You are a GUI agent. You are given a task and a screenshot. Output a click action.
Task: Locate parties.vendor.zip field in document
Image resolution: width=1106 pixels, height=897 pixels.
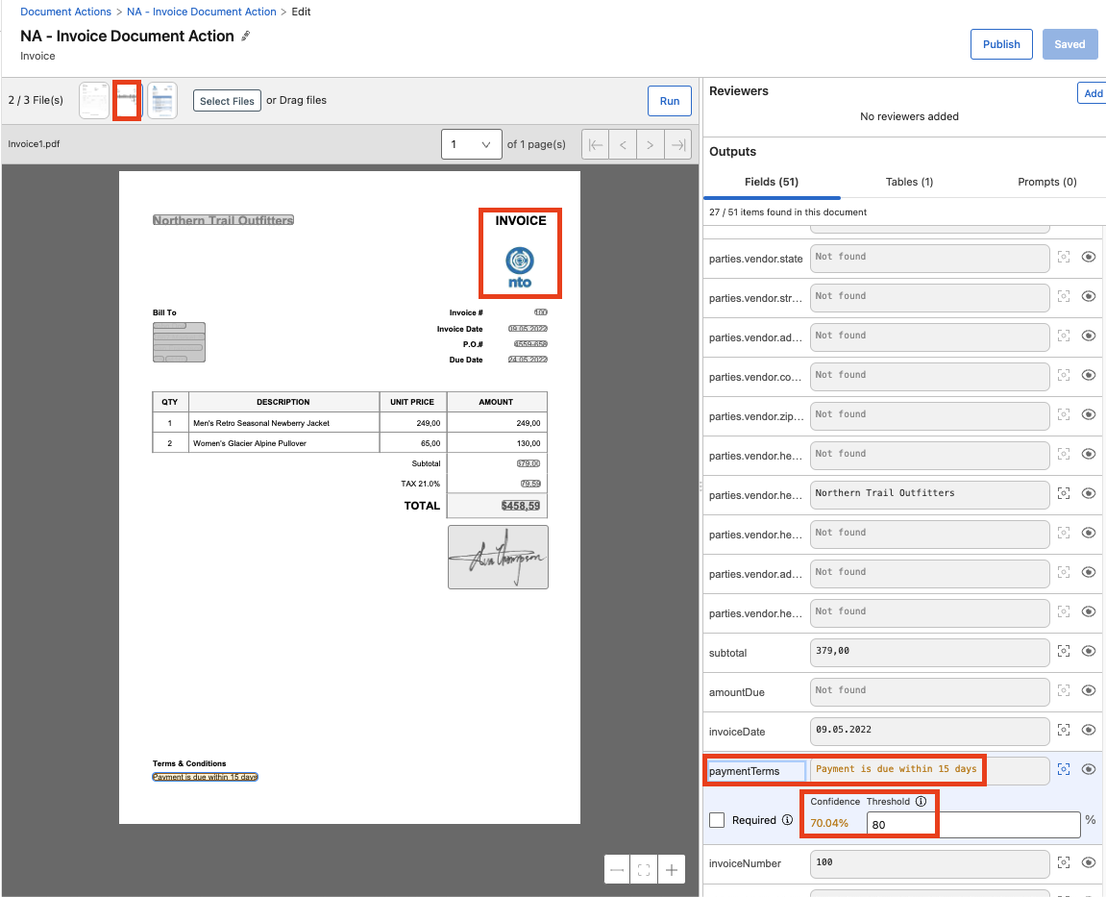(1064, 414)
